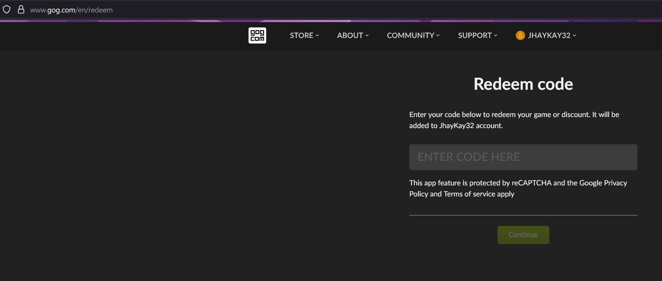Click the site security padlock icon
Screen dimensions: 662x281
point(21,10)
